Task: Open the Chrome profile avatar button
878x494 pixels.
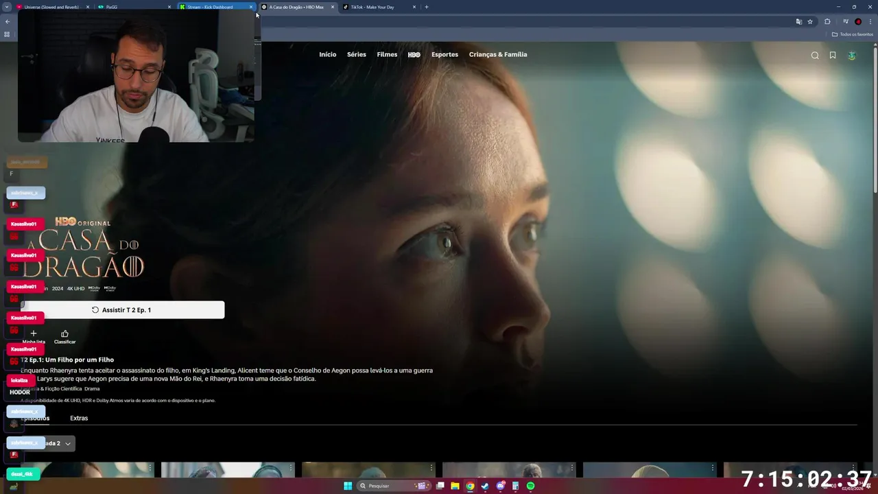Action: coord(858,22)
